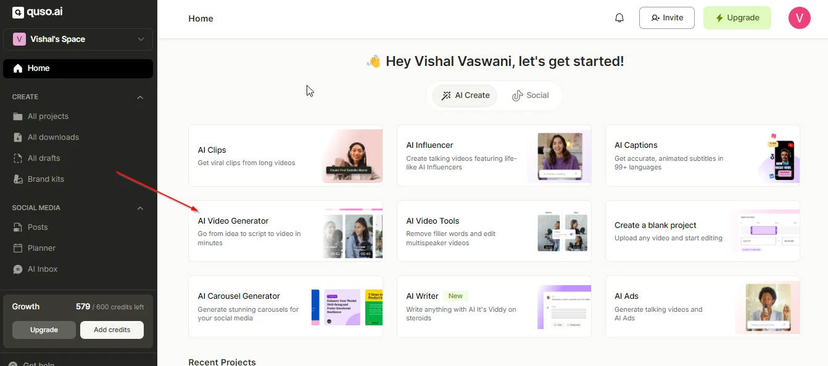Click the All projects folder icon
The width and height of the screenshot is (828, 366).
coord(18,116)
